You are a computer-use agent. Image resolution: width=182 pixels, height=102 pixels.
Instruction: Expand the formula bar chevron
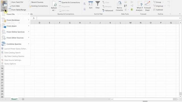coord(180,18)
